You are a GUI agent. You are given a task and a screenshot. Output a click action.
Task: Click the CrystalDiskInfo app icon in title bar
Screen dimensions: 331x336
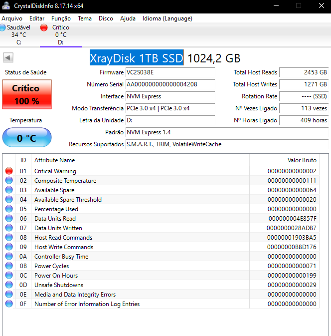coord(6,5)
